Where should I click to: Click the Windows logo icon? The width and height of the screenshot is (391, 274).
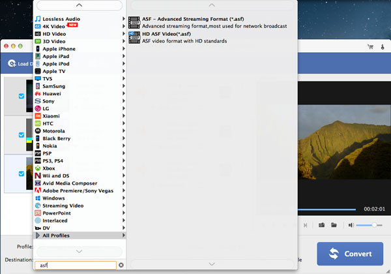[38, 198]
